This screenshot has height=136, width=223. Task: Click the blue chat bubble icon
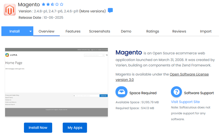pos(111,11)
